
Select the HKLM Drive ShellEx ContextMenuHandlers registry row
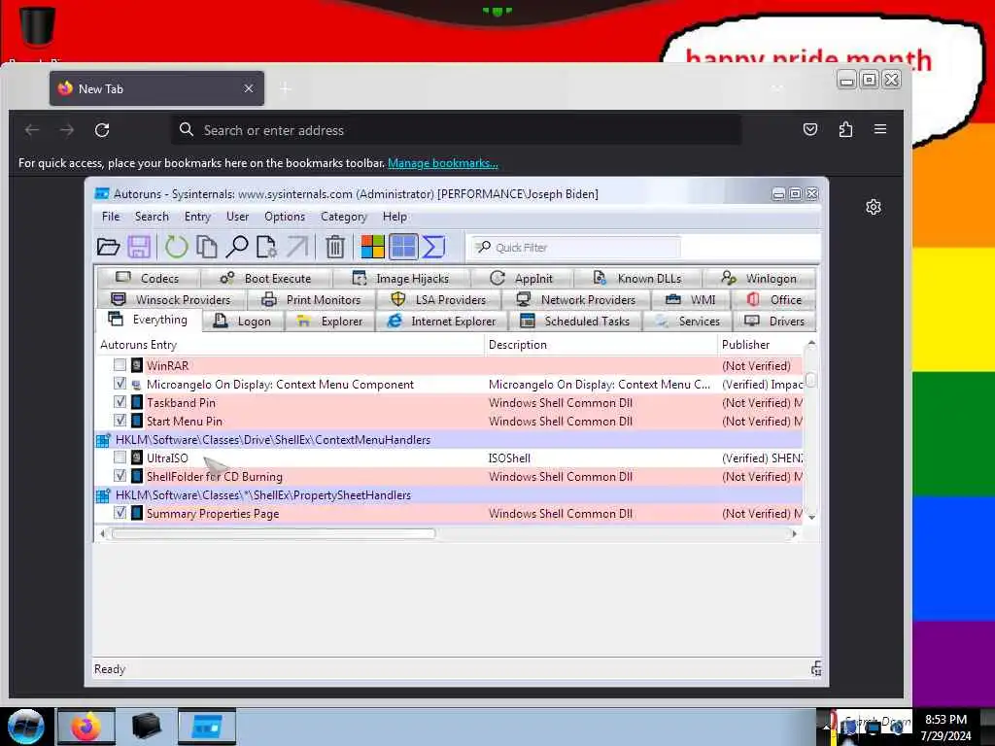pos(448,439)
